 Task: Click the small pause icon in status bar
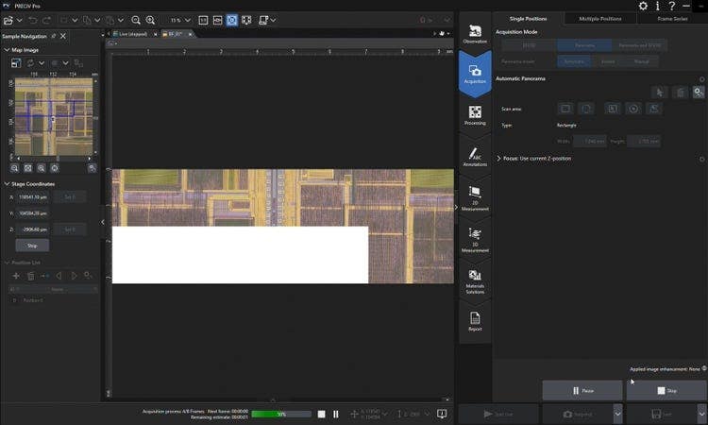pos(335,414)
